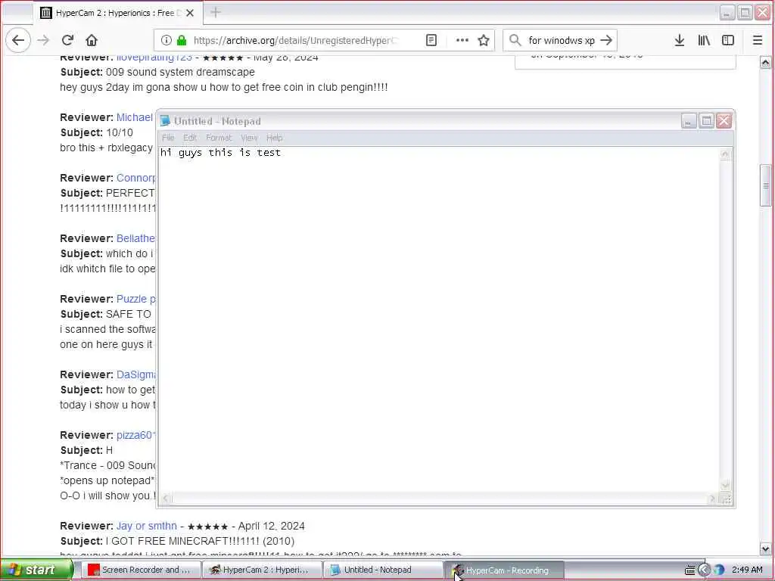The width and height of the screenshot is (775, 581).
Task: Click the globe network tray icon
Action: tap(719, 570)
